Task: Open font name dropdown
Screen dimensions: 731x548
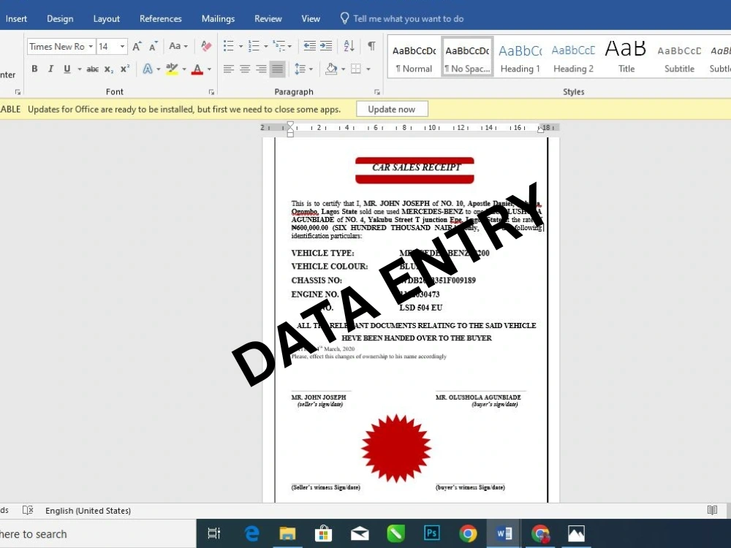Action: click(91, 46)
